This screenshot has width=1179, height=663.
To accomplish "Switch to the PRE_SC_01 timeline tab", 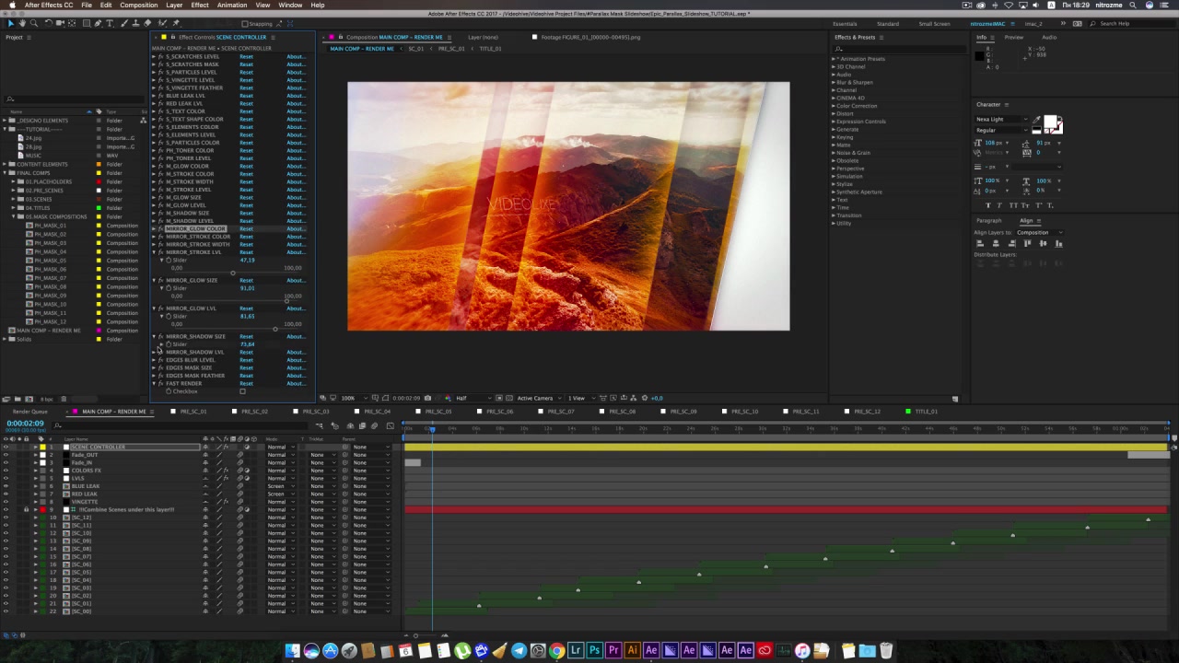I will tap(193, 412).
